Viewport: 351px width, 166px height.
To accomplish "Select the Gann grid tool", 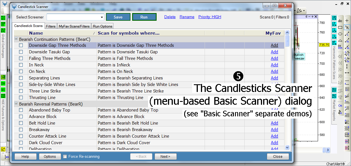I will pos(347,128).
